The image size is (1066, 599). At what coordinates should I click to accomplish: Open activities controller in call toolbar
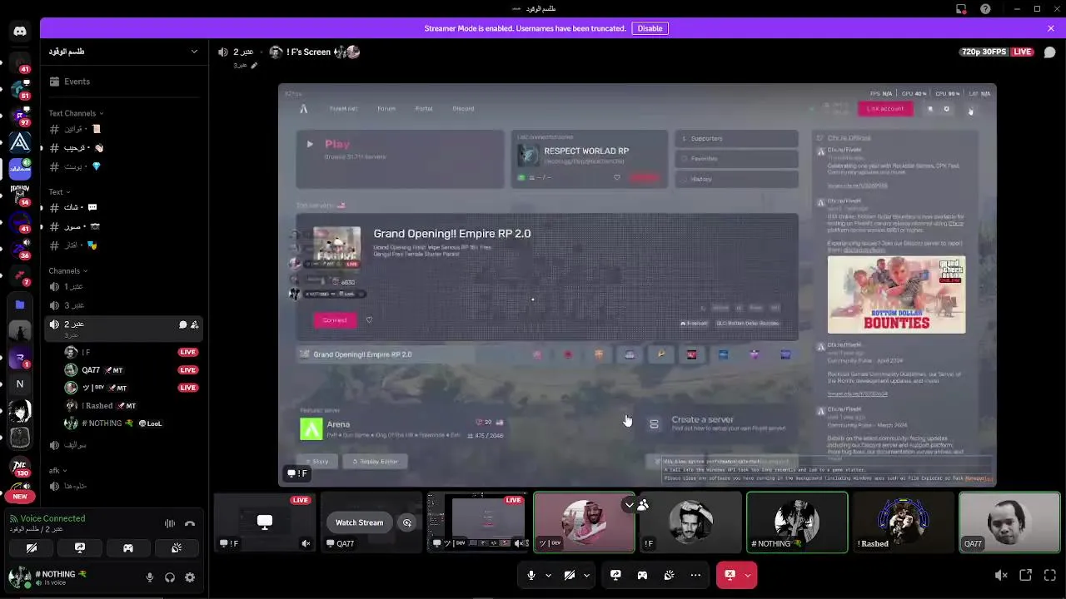tap(642, 575)
